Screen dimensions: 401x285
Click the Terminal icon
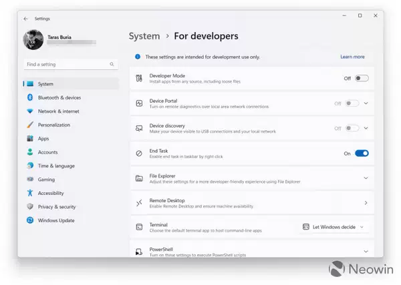click(139, 227)
